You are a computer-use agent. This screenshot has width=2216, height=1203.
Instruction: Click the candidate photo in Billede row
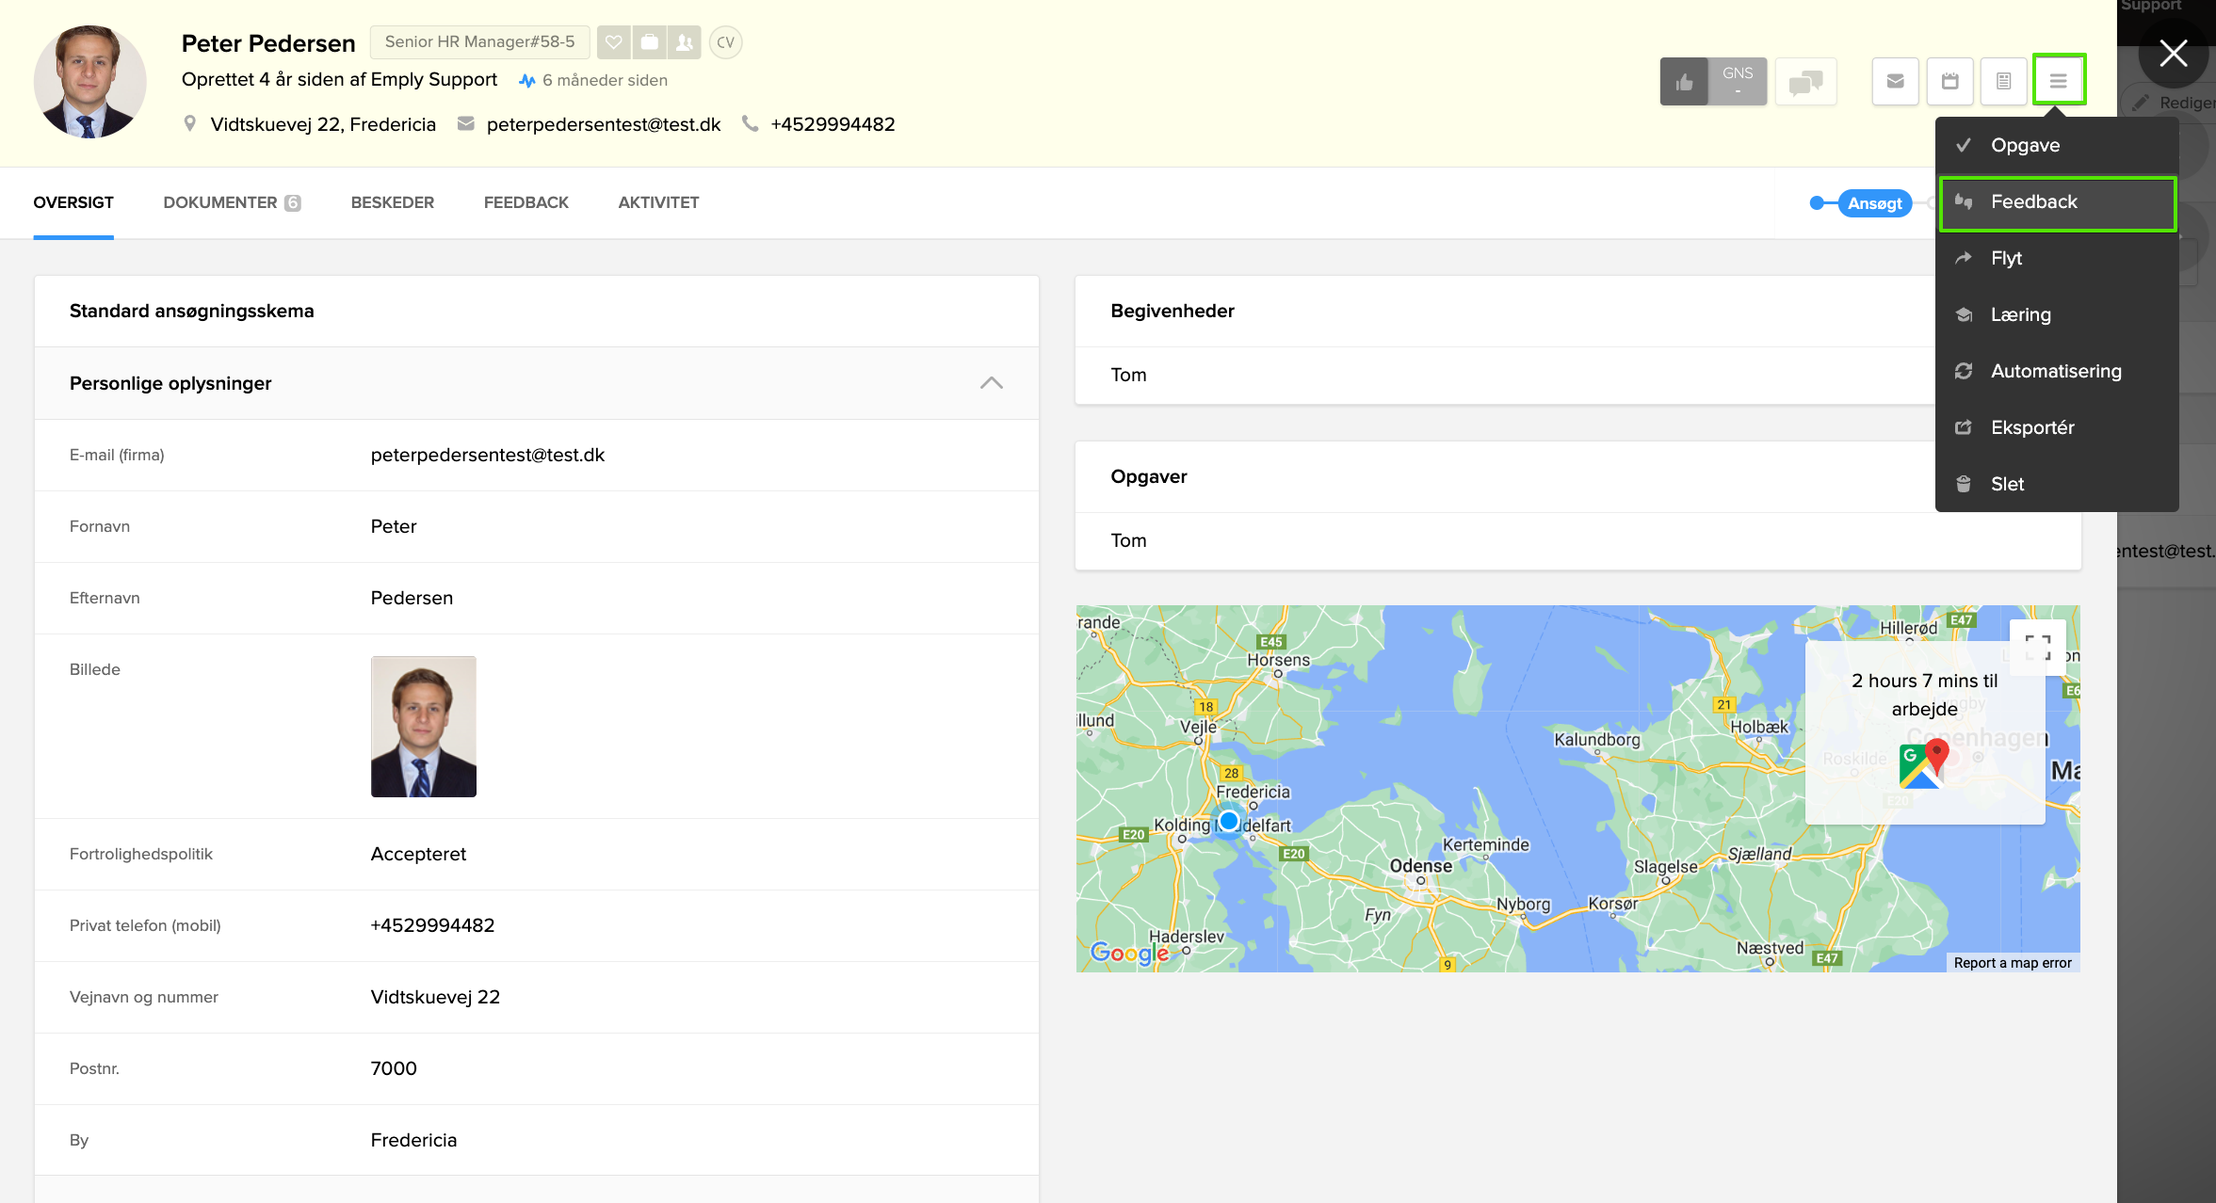pos(423,727)
